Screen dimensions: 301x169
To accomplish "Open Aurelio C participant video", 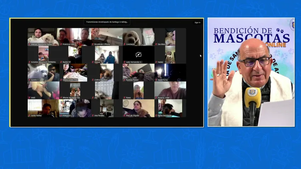I will pos(43,72).
